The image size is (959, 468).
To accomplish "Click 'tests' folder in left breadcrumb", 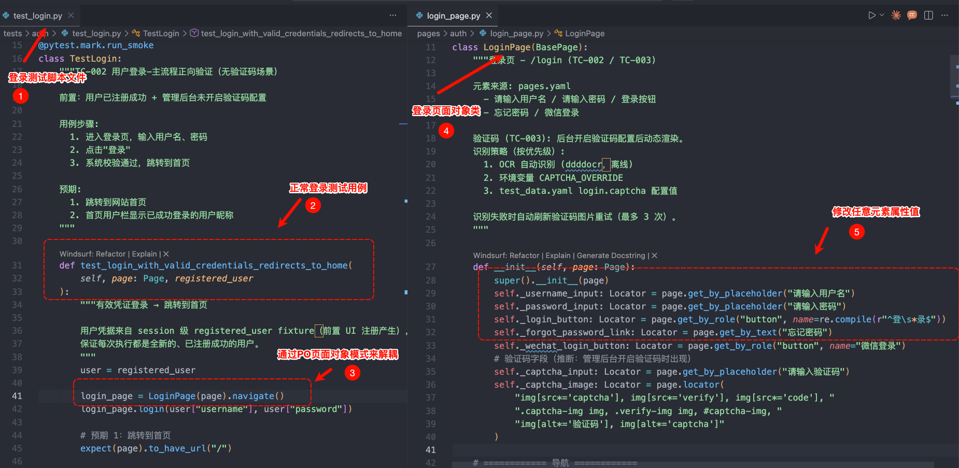I will (x=12, y=33).
